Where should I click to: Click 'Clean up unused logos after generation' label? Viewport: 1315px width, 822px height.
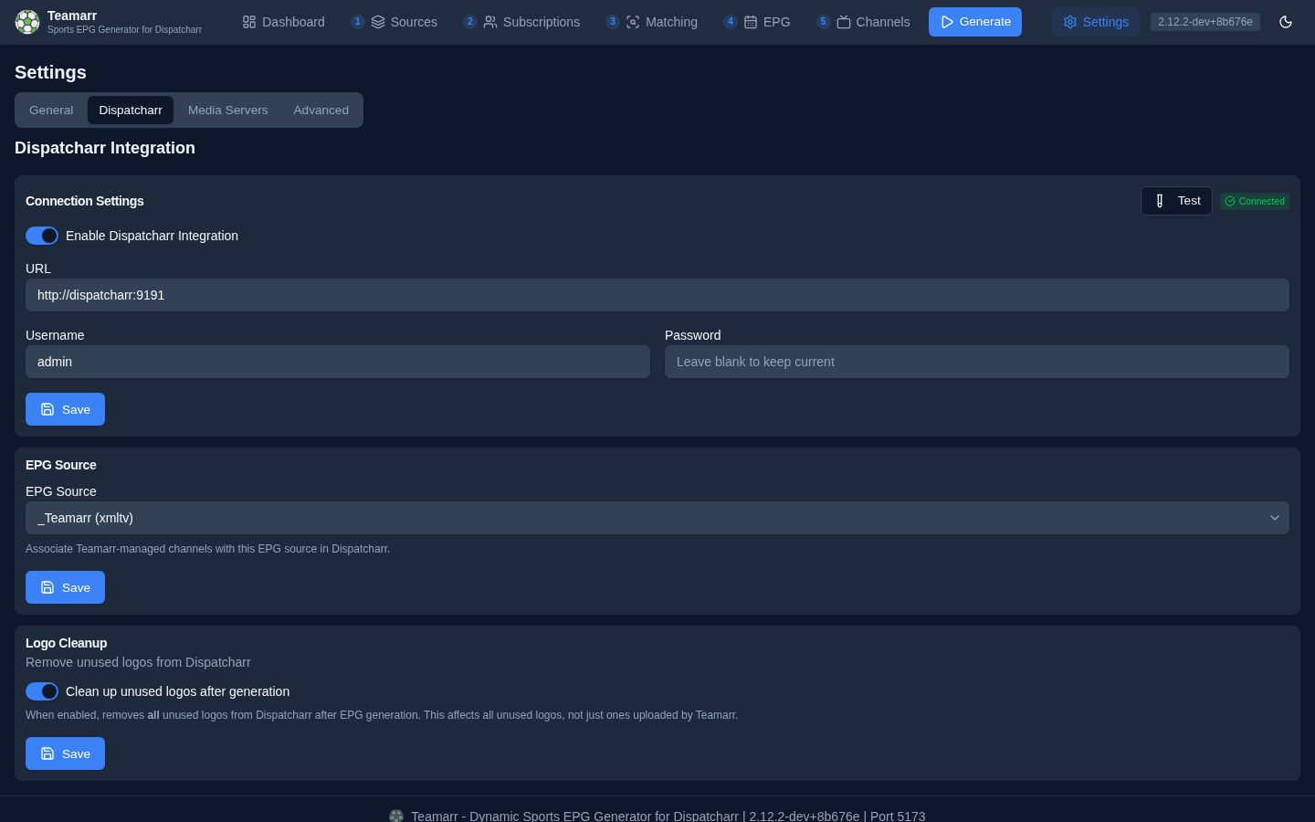[x=177, y=691]
